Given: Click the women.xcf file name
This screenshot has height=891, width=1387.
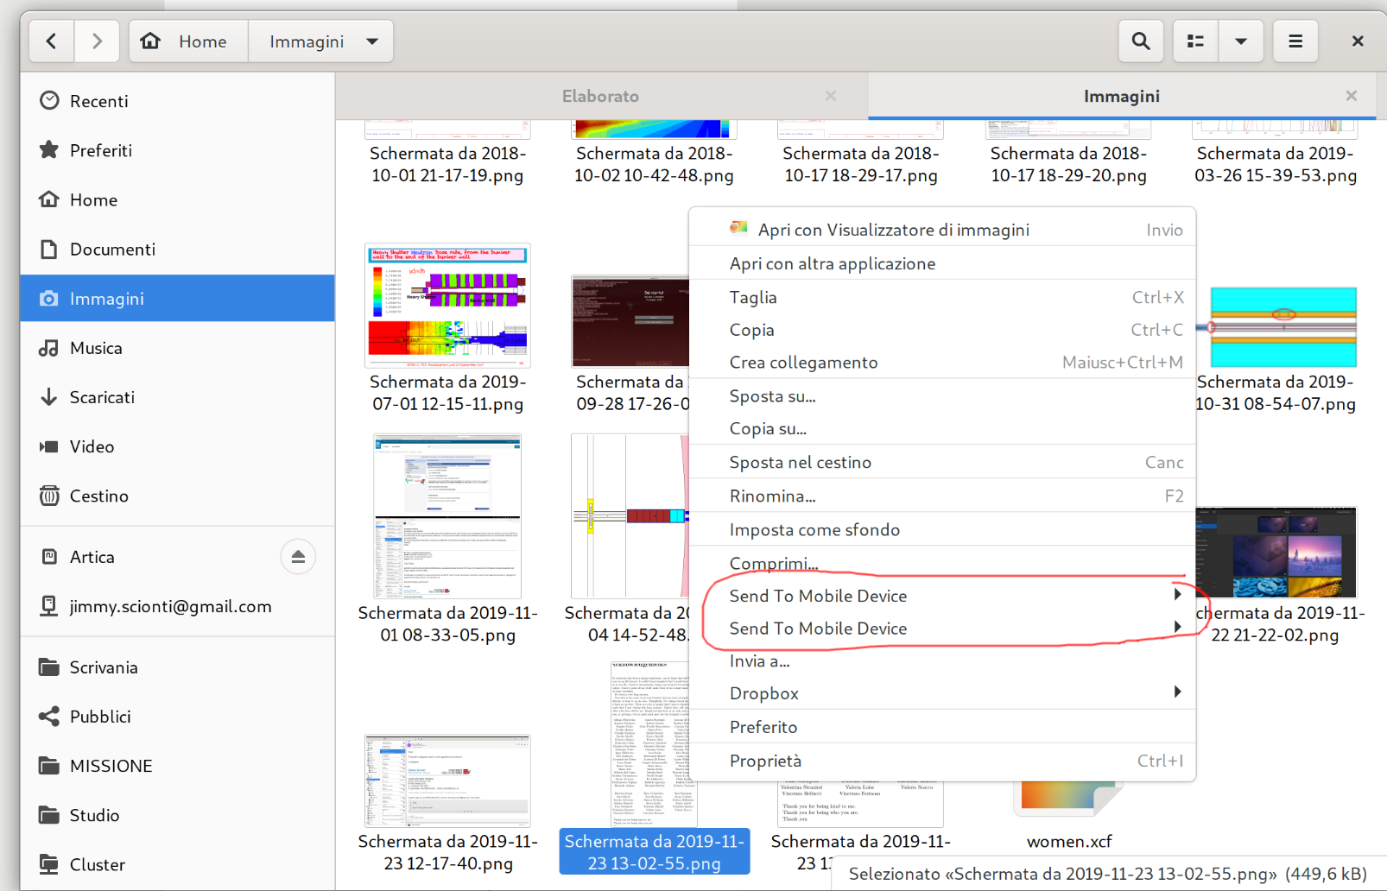Looking at the screenshot, I should click(1069, 841).
